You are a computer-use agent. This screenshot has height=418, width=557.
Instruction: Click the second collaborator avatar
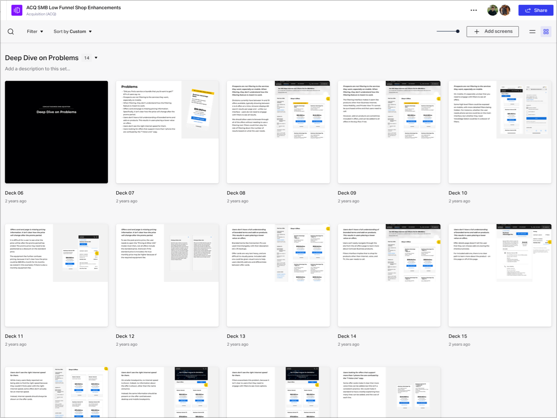(505, 10)
